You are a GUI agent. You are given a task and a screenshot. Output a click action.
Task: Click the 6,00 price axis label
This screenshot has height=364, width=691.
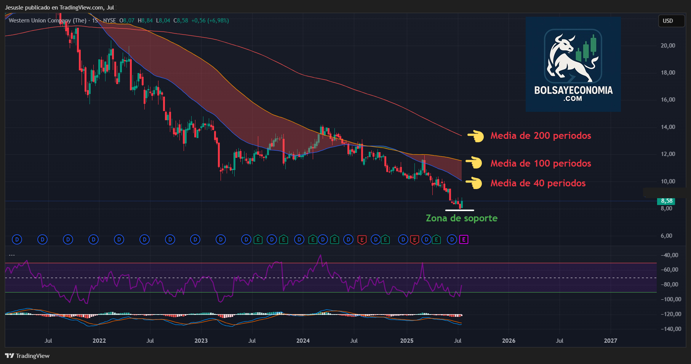[666, 236]
